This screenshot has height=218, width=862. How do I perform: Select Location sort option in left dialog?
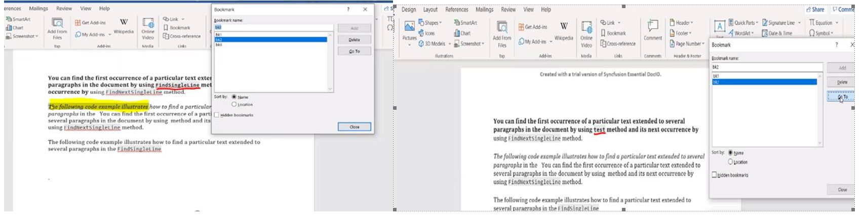point(234,105)
